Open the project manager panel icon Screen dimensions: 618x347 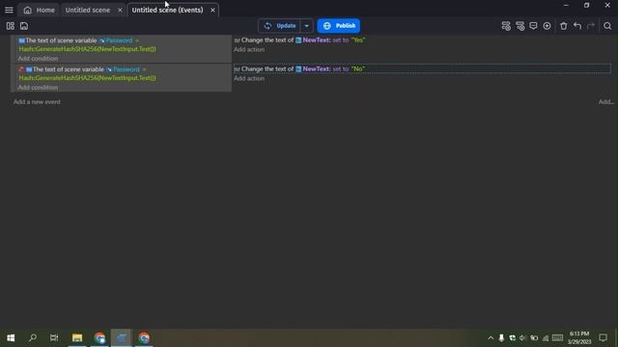pyautogui.click(x=11, y=26)
